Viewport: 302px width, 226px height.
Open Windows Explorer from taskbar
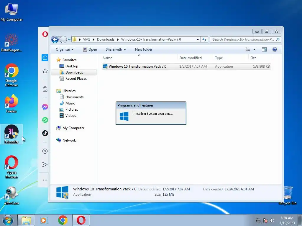26,220
